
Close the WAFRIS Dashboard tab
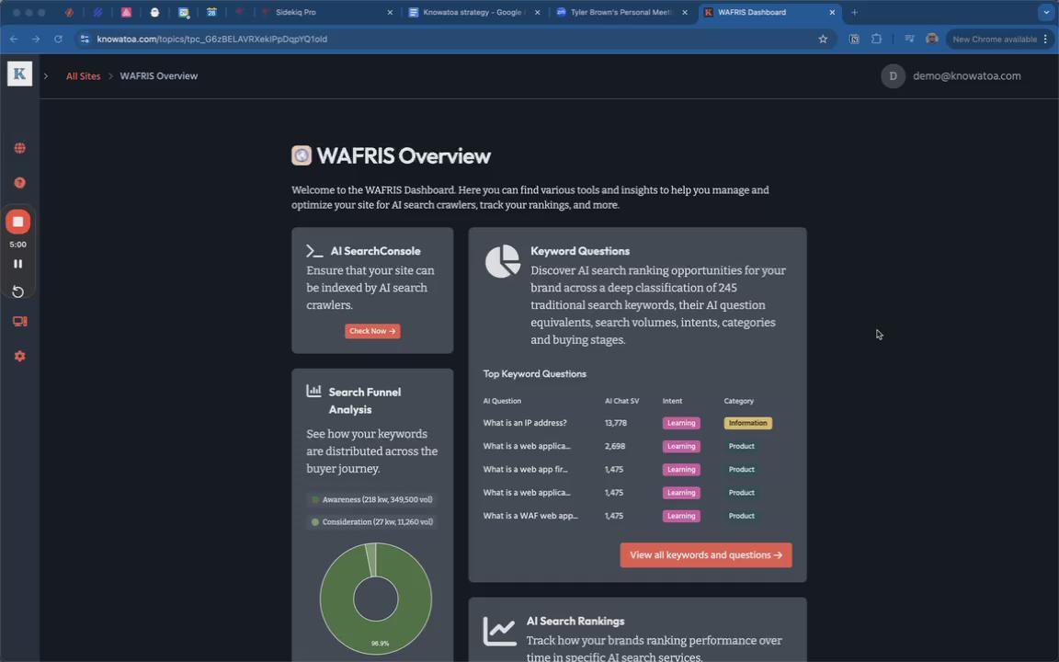tap(832, 12)
